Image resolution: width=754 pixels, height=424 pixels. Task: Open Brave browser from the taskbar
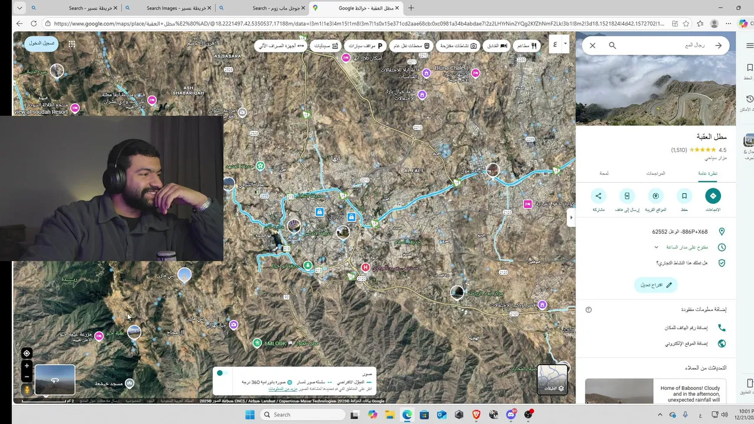coord(476,415)
